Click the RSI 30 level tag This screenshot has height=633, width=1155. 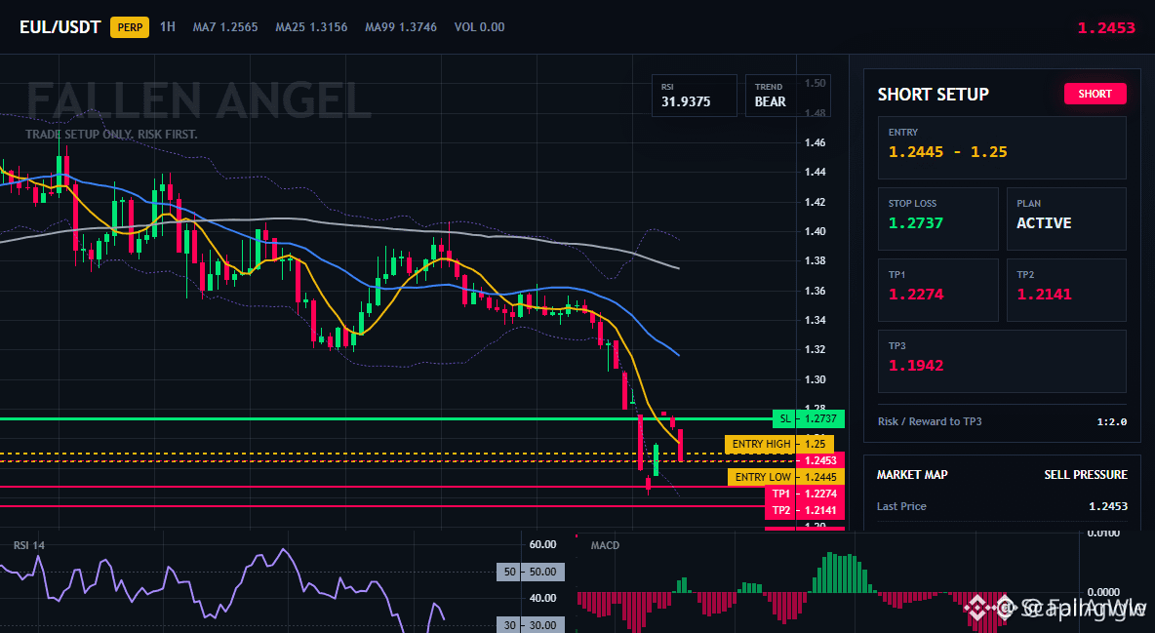(x=531, y=625)
